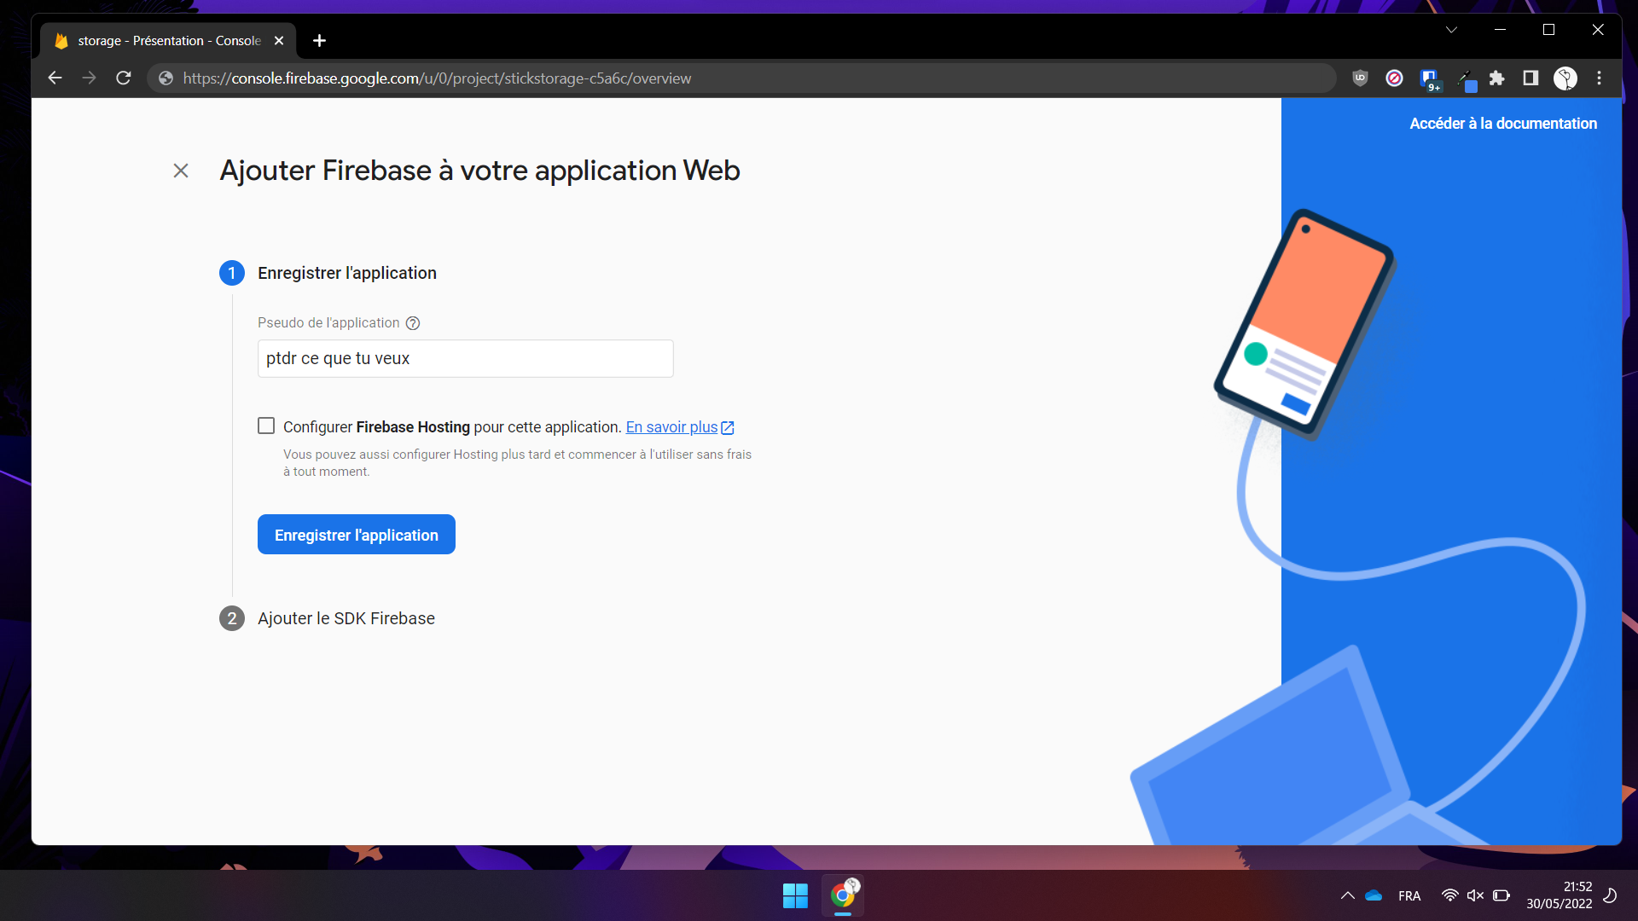Click site information icon in address bar
Screen dimensions: 1638x921
166,78
